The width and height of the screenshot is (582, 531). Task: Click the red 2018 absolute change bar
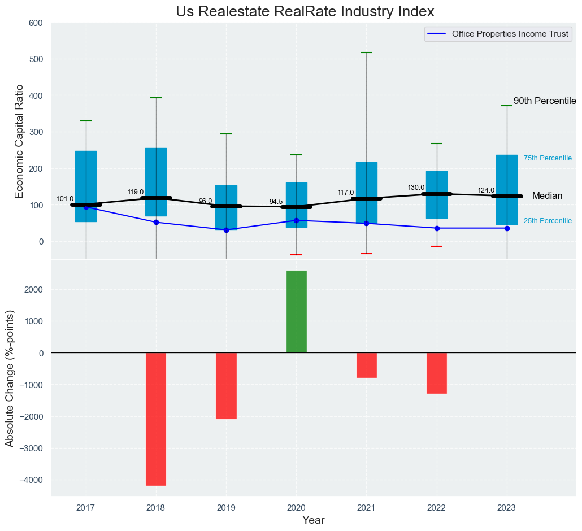(x=156, y=419)
